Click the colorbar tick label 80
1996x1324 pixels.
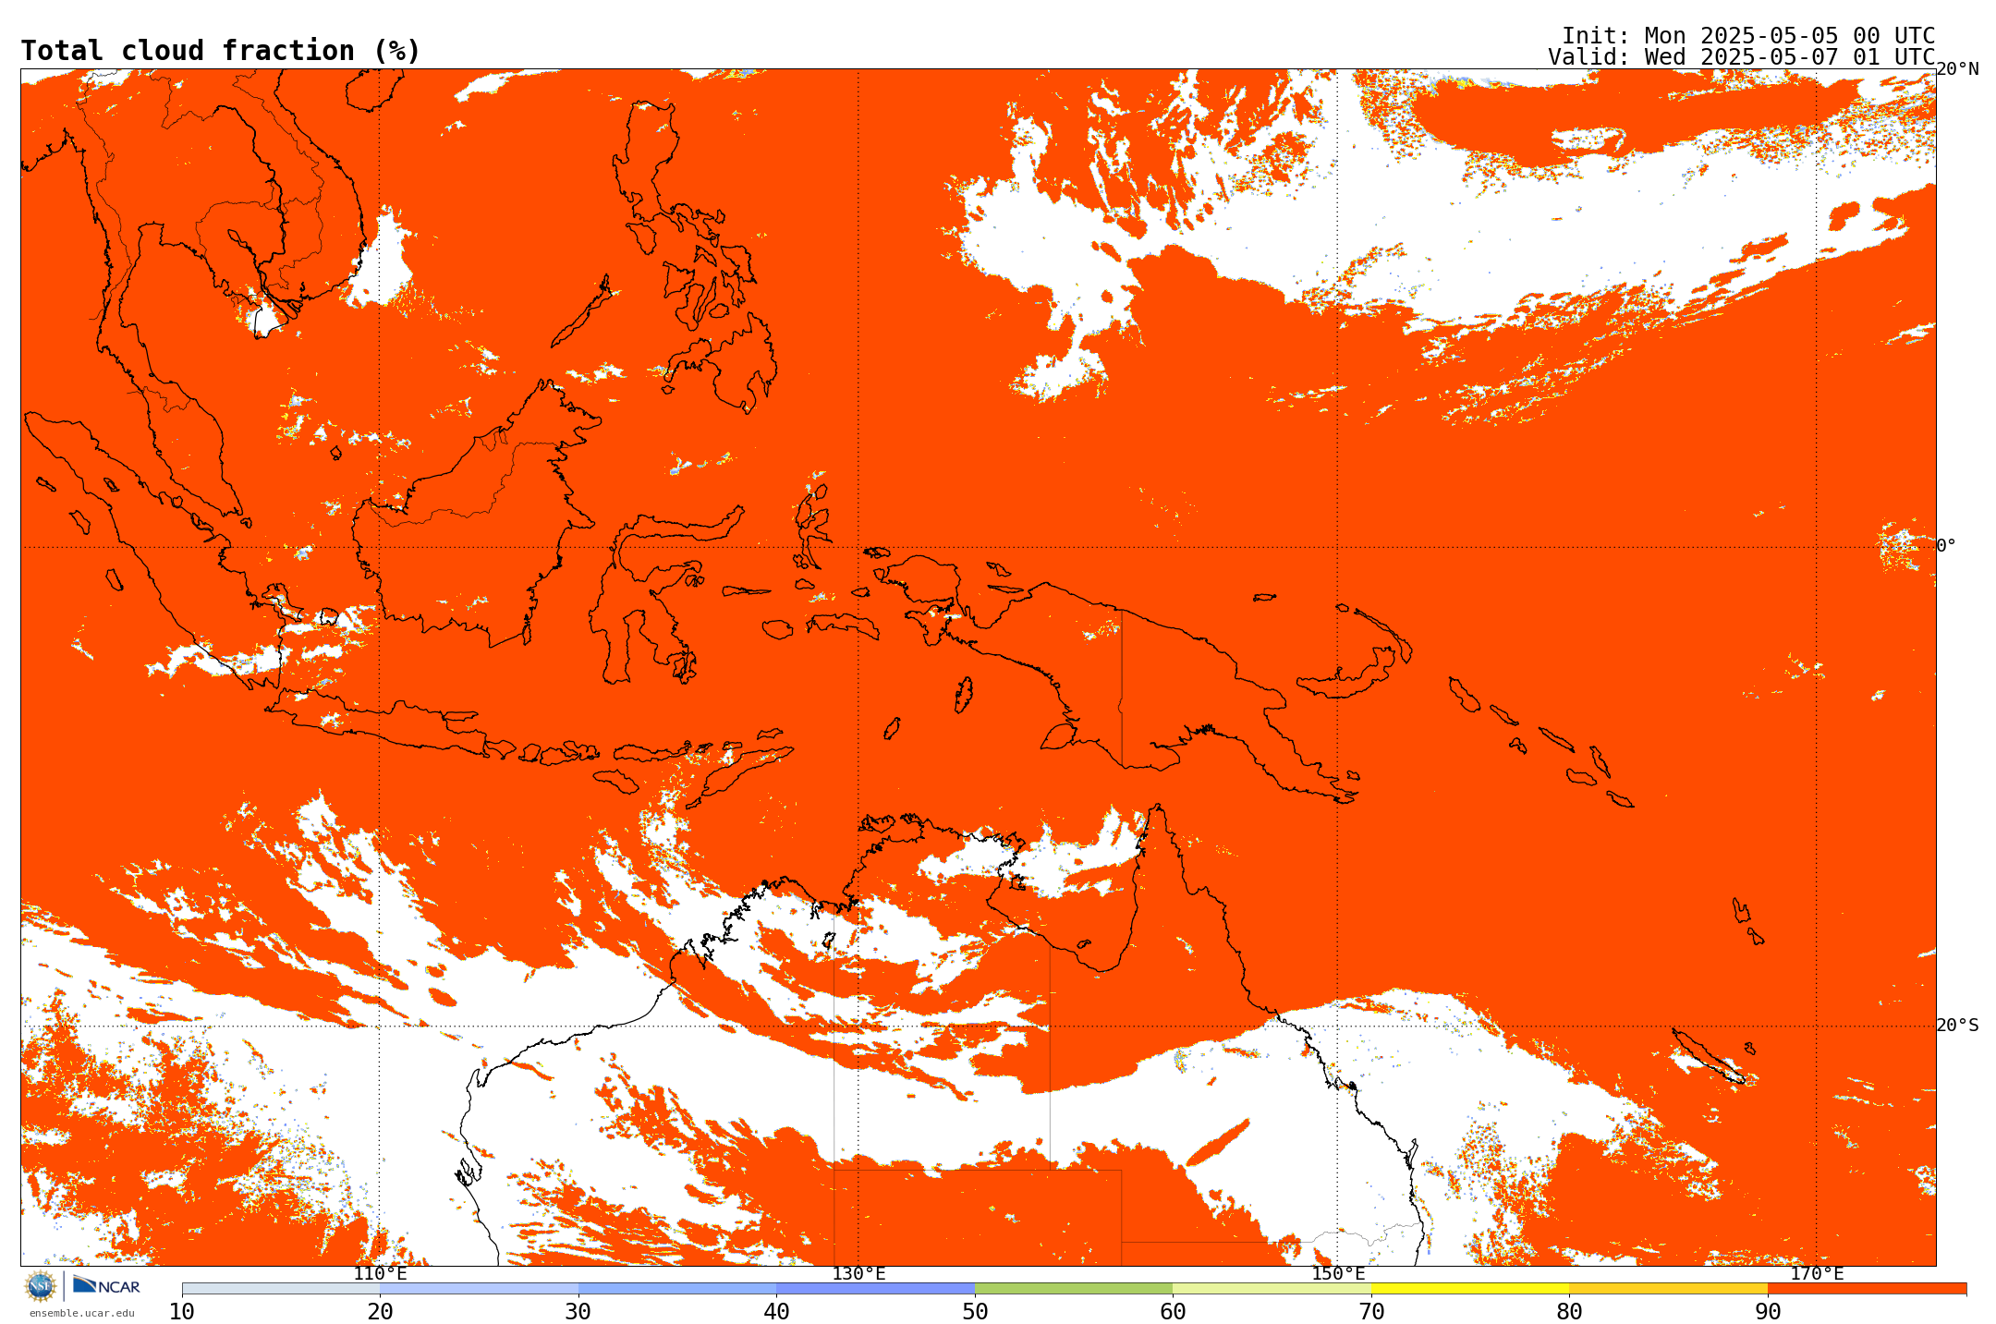(1569, 1311)
